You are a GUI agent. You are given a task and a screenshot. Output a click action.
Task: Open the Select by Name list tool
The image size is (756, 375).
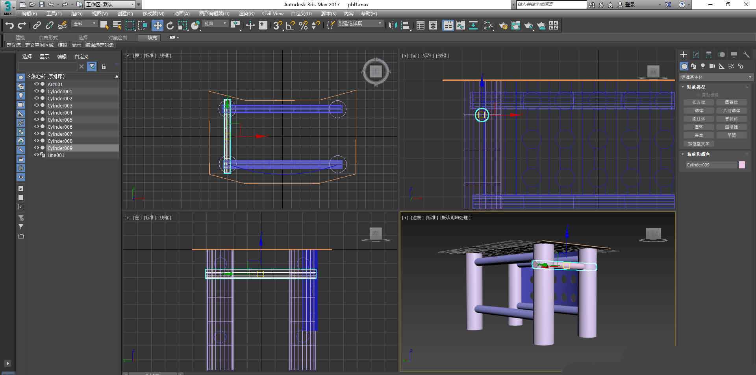(117, 26)
